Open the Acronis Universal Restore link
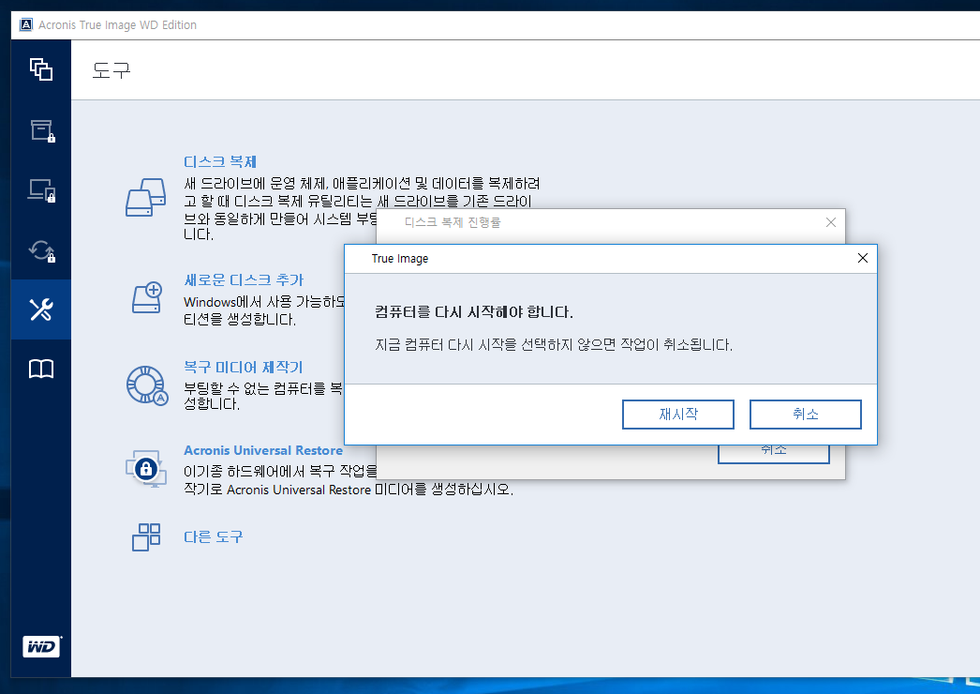The image size is (980, 694). click(263, 450)
